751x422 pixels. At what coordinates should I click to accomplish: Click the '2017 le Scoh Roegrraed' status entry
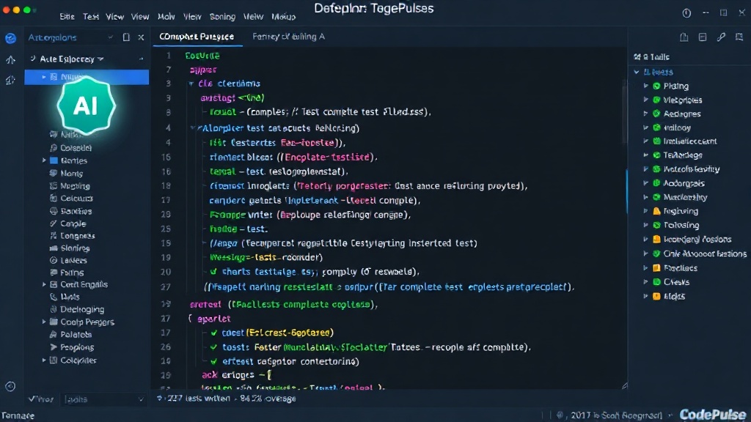point(616,415)
